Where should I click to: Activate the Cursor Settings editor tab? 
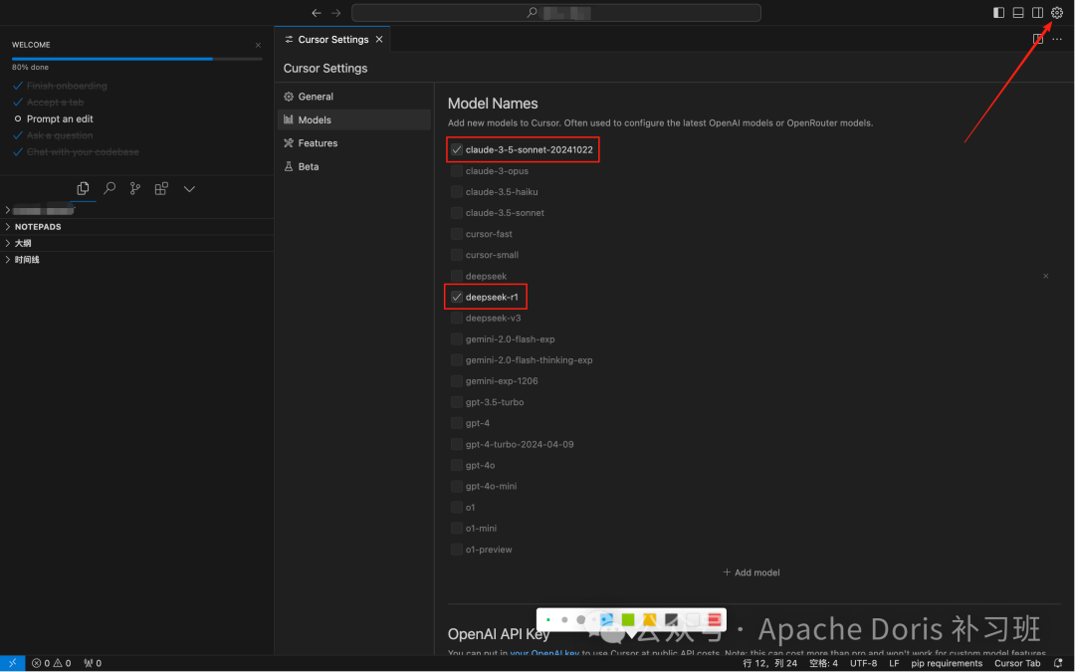332,39
